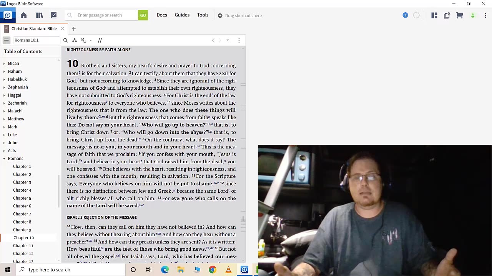492x276 pixels.
Task: Close the Christian Standard Bible tab
Action: (x=62, y=29)
